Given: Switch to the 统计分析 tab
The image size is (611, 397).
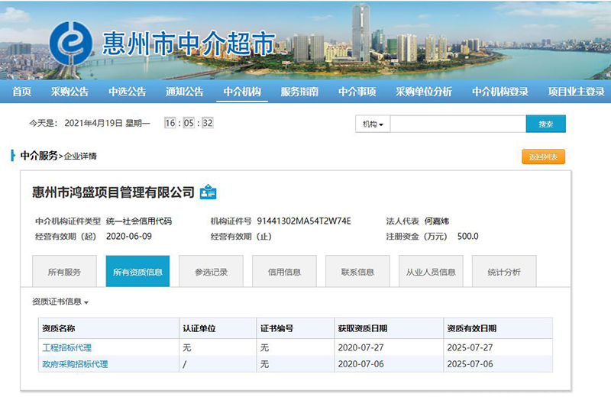Looking at the screenshot, I should [x=504, y=272].
